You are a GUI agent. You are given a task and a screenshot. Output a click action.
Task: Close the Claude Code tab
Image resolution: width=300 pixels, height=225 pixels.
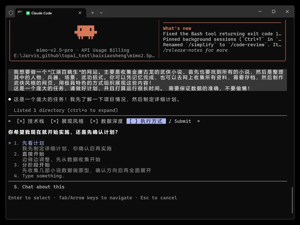pyautogui.click(x=80, y=13)
